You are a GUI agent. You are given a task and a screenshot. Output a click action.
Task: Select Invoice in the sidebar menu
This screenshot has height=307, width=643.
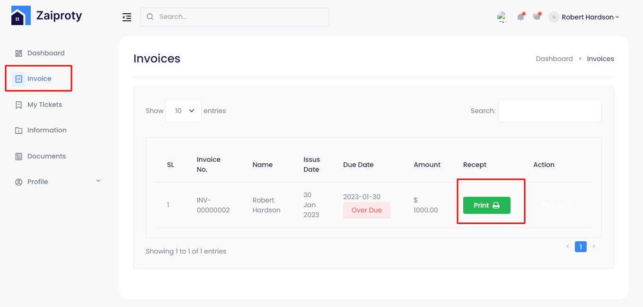click(39, 79)
